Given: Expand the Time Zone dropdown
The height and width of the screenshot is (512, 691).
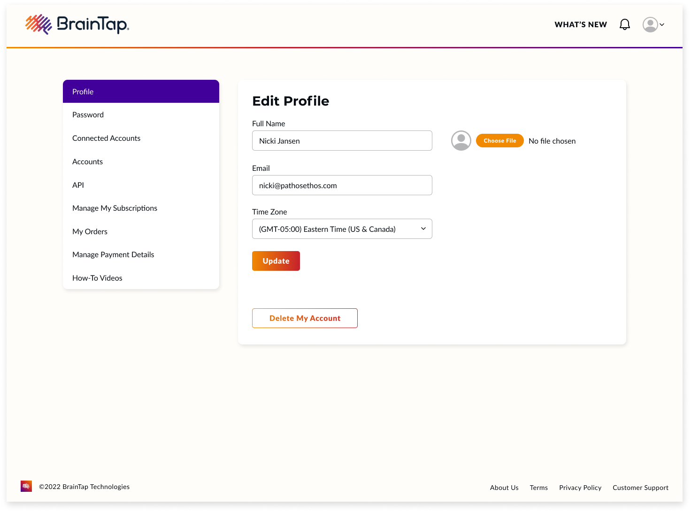Looking at the screenshot, I should pos(342,229).
